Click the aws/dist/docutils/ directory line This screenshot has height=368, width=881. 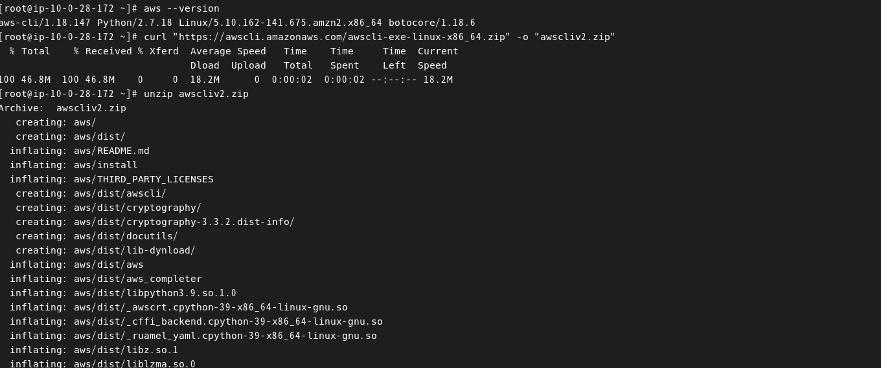[97, 236]
